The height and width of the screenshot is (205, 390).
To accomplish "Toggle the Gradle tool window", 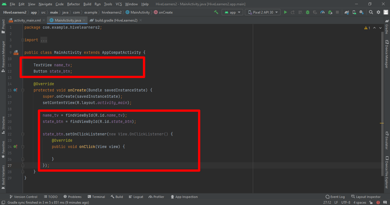I will (387, 27).
